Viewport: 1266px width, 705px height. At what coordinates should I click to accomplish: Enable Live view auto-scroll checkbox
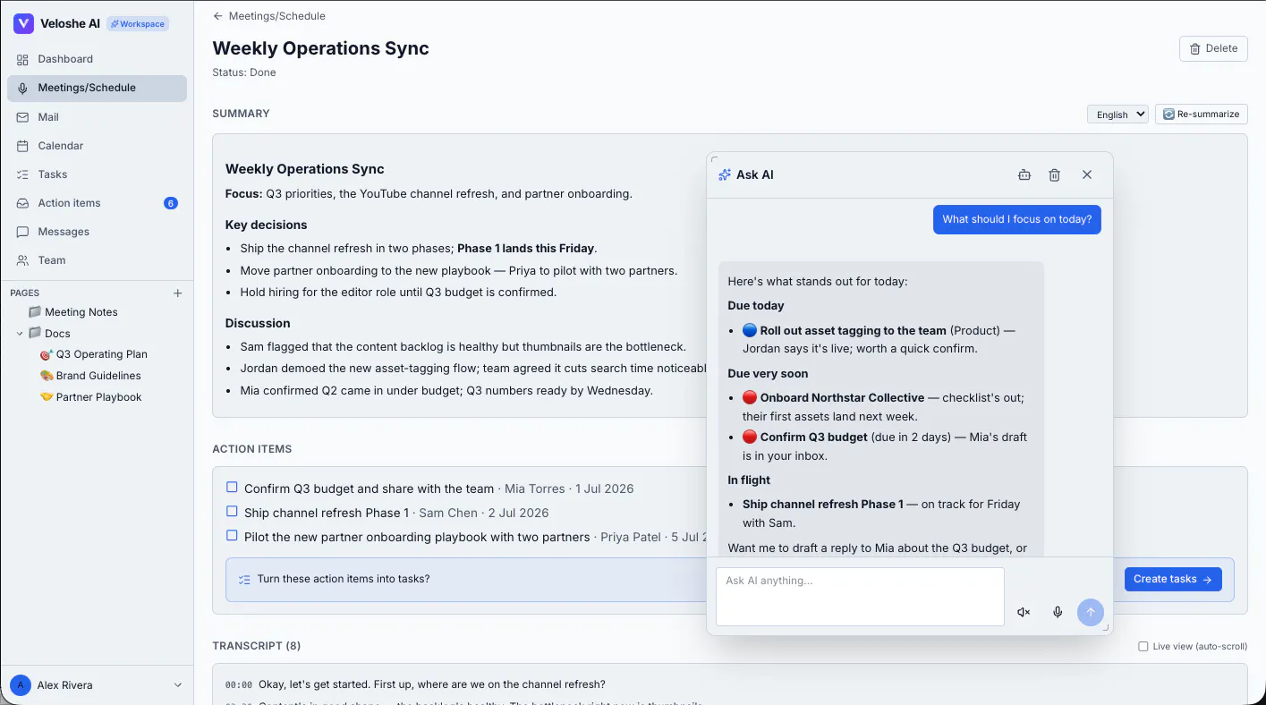(1143, 646)
